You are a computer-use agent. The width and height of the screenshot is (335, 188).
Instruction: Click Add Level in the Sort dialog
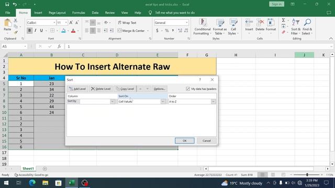point(77,89)
